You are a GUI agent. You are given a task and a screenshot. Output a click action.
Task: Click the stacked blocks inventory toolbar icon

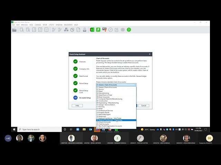(x=66, y=30)
